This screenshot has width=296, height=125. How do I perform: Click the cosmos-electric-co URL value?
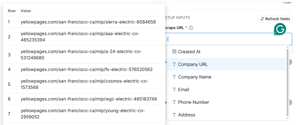point(85,84)
